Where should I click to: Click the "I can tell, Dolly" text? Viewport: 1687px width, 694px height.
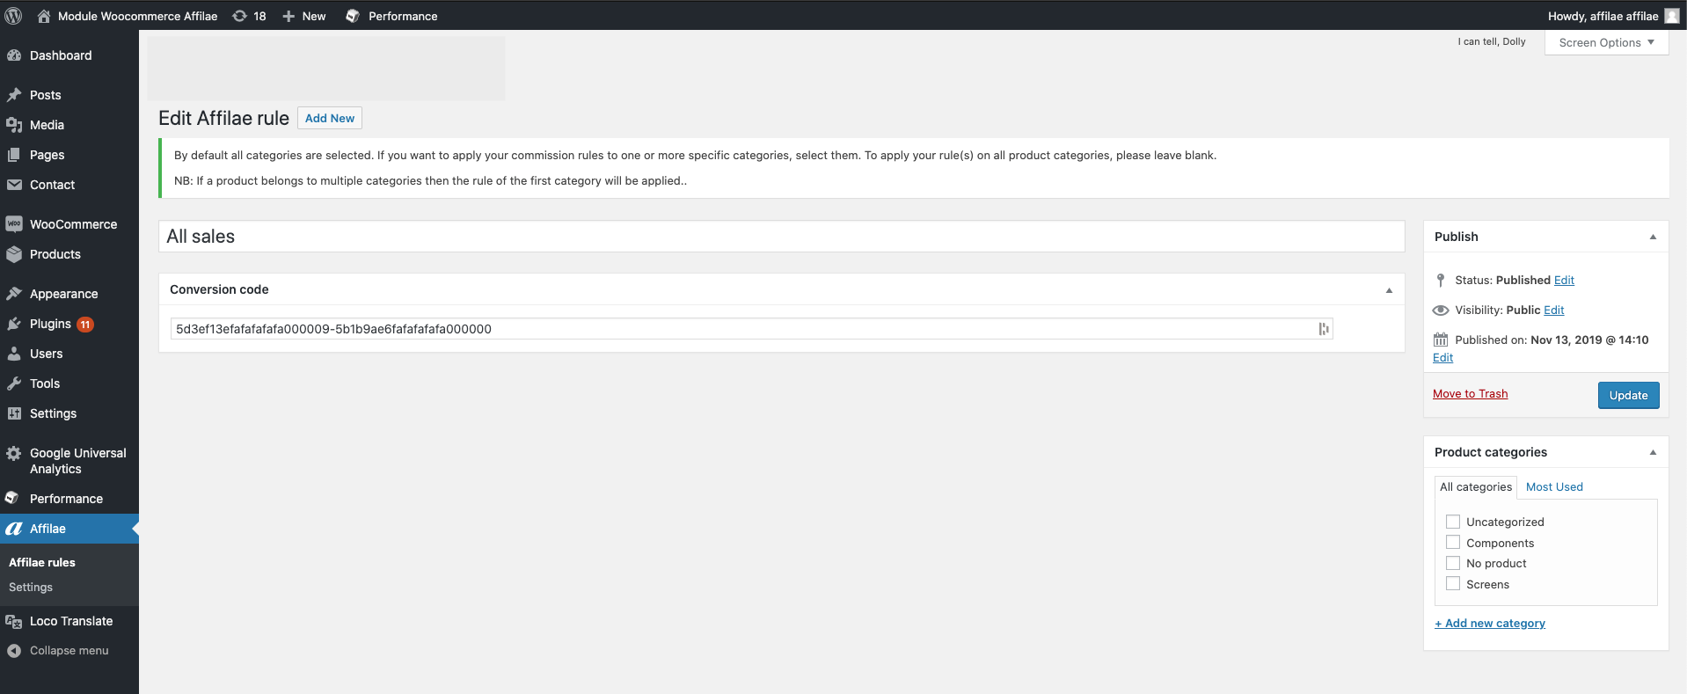click(x=1492, y=41)
